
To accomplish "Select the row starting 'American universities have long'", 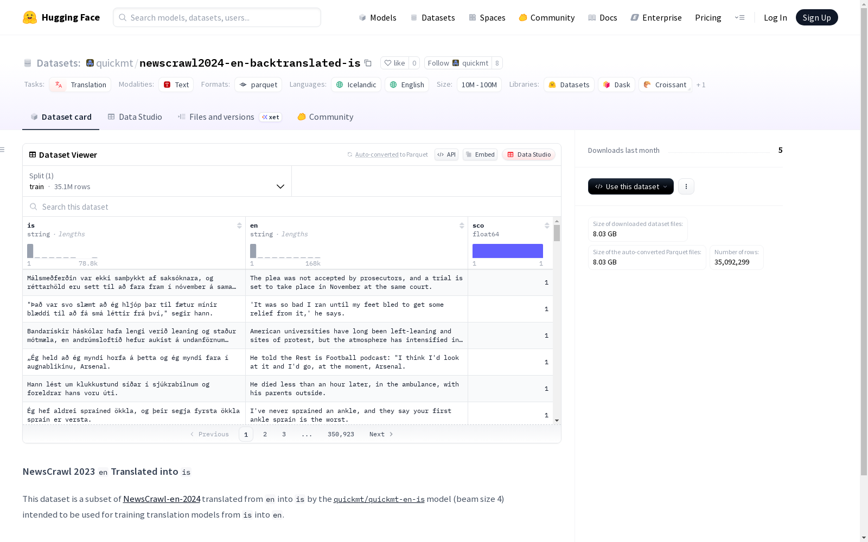I will click(288, 335).
